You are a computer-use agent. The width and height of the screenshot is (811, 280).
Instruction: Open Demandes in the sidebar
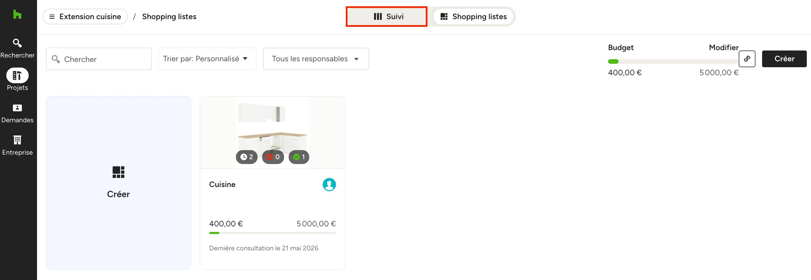point(17,114)
